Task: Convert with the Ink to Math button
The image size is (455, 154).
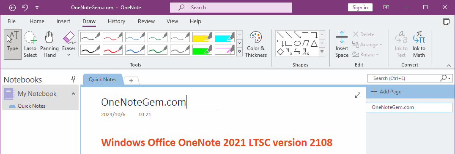Action: pyautogui.click(x=419, y=44)
